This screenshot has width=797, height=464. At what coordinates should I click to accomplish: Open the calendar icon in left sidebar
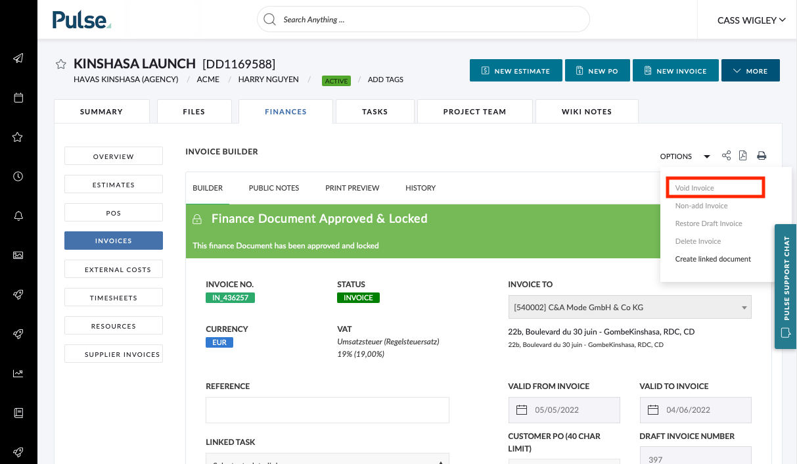click(x=18, y=97)
